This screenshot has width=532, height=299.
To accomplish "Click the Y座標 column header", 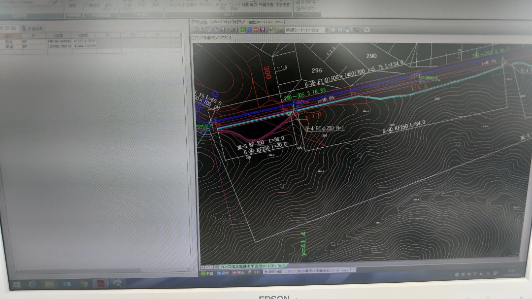I will coord(83,35).
